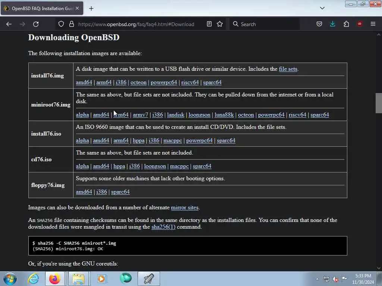Open rocket taskbar application
Image resolution: width=382 pixels, height=286 pixels.
click(148, 279)
